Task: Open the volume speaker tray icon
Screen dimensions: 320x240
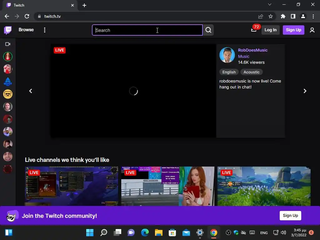Action: [x=283, y=232]
